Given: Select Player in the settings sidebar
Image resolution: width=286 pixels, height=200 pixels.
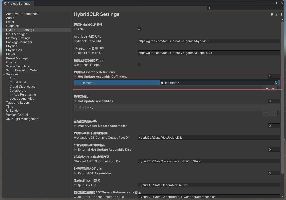Looking at the screenshot, I should point(11,54).
